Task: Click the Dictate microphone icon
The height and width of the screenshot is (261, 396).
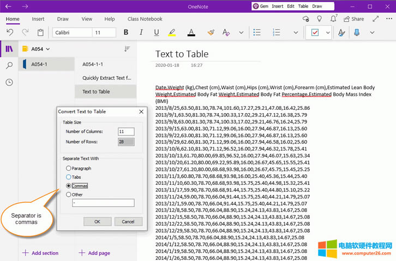Action: (x=357, y=33)
